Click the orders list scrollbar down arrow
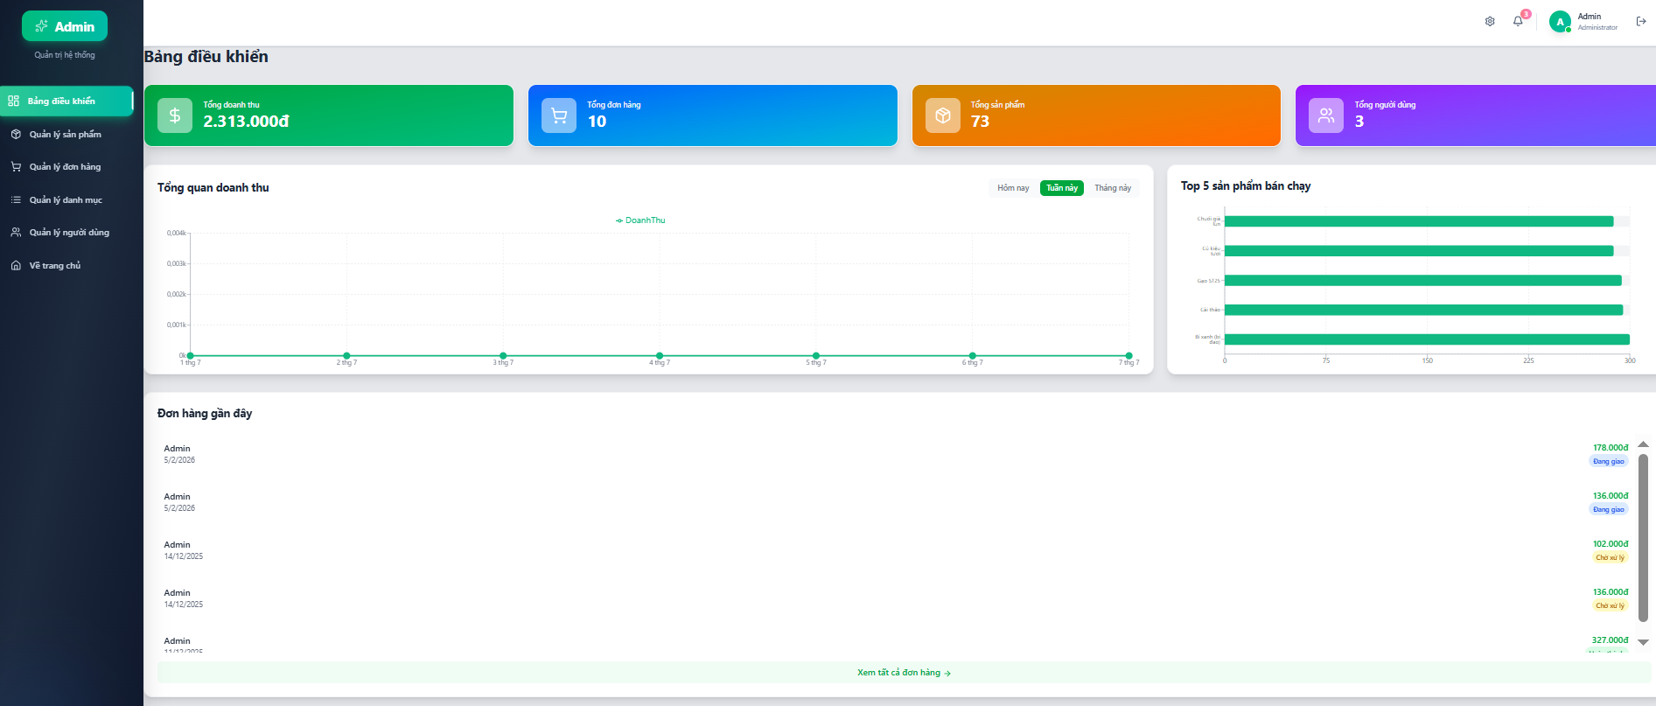The height and width of the screenshot is (706, 1656). pyautogui.click(x=1643, y=642)
